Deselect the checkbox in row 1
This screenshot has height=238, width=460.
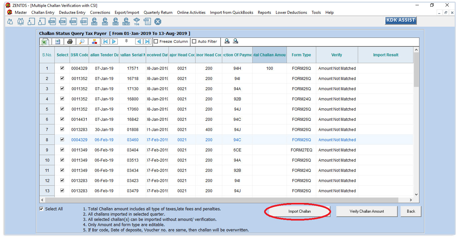coord(62,68)
